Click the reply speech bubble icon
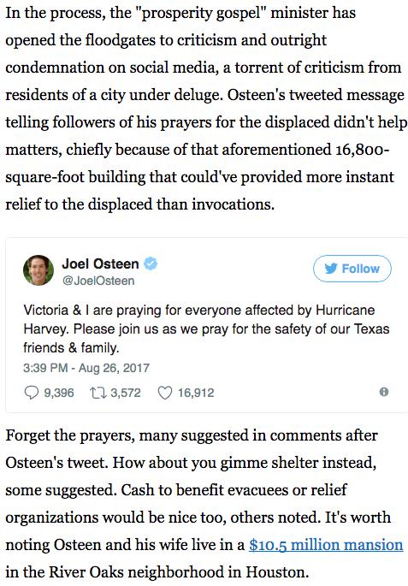The height and width of the screenshot is (586, 408). click(32, 393)
